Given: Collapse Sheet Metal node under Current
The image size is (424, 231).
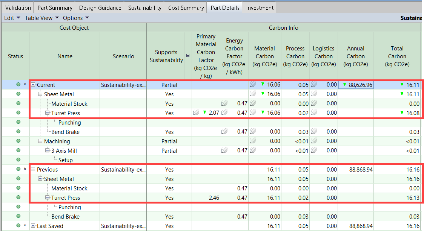Looking at the screenshot, I should 40,94.
